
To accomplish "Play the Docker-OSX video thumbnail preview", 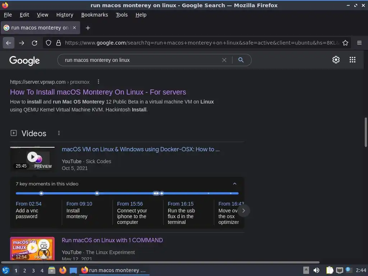I will click(x=32, y=158).
